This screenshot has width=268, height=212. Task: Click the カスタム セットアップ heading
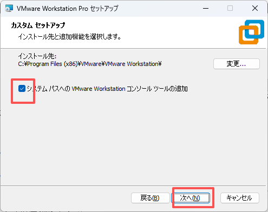38,25
